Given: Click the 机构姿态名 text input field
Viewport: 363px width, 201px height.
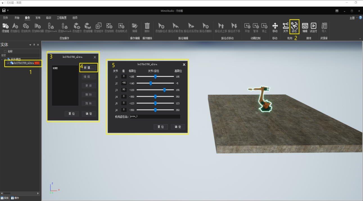Looking at the screenshot, I should (x=155, y=116).
